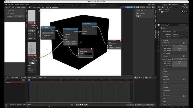Click the current frame field in timeline
193x108 pixels.
pos(130,105)
